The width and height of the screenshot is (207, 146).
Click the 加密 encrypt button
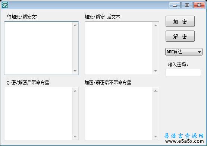180,21
